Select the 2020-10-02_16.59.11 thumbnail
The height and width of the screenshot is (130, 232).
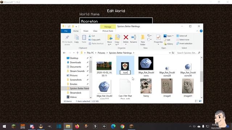pos(104,66)
